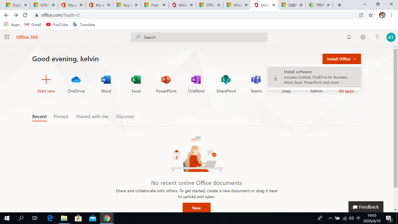The height and width of the screenshot is (224, 398).
Task: Open the Mail app on the taskbar
Action: click(93, 218)
